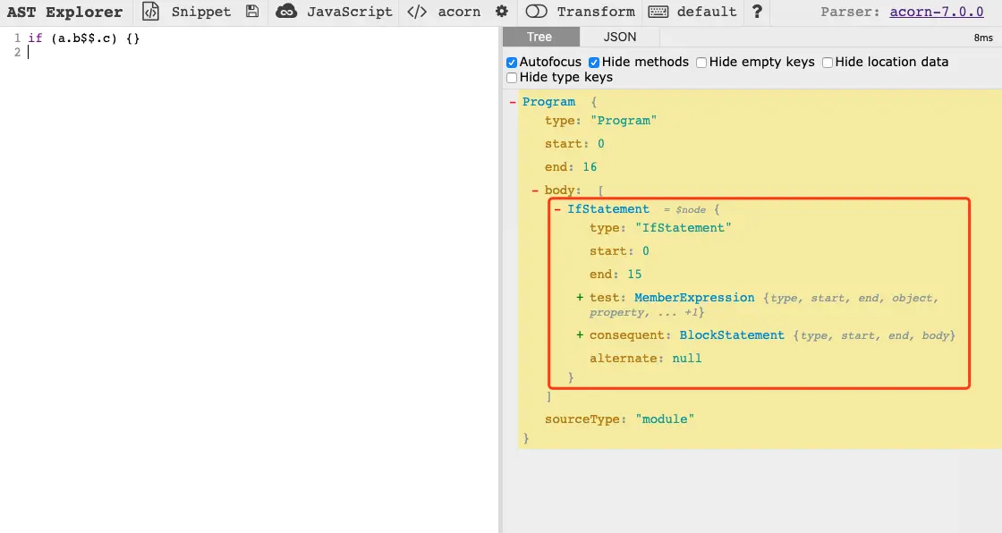Toggle the Transform switch
This screenshot has width=1002, height=533.
coord(536,12)
